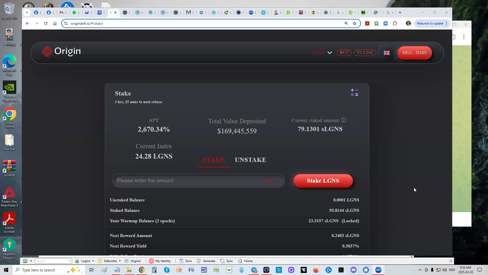Open the tab search dropdown arrow

pos(27,12)
